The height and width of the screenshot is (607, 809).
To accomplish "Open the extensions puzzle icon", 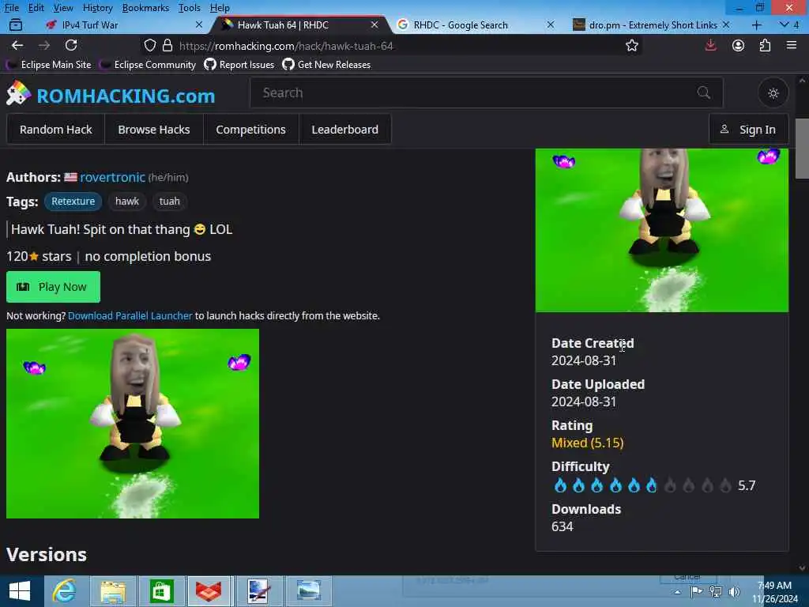I will (765, 45).
